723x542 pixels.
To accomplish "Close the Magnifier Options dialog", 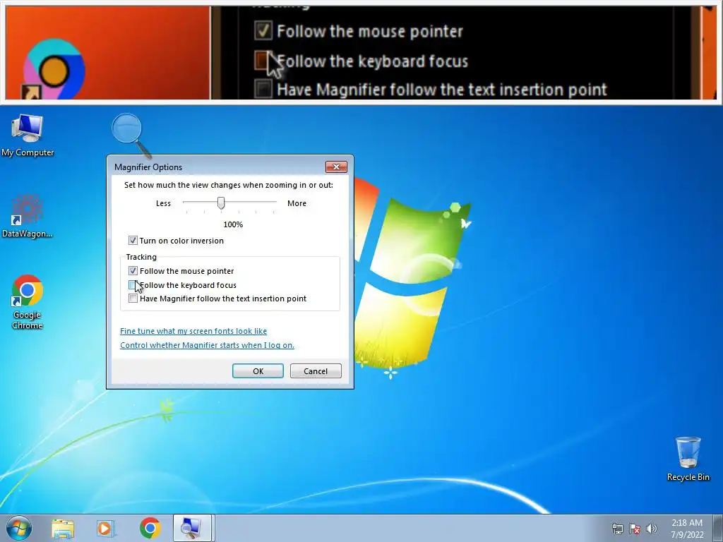I will [x=336, y=167].
